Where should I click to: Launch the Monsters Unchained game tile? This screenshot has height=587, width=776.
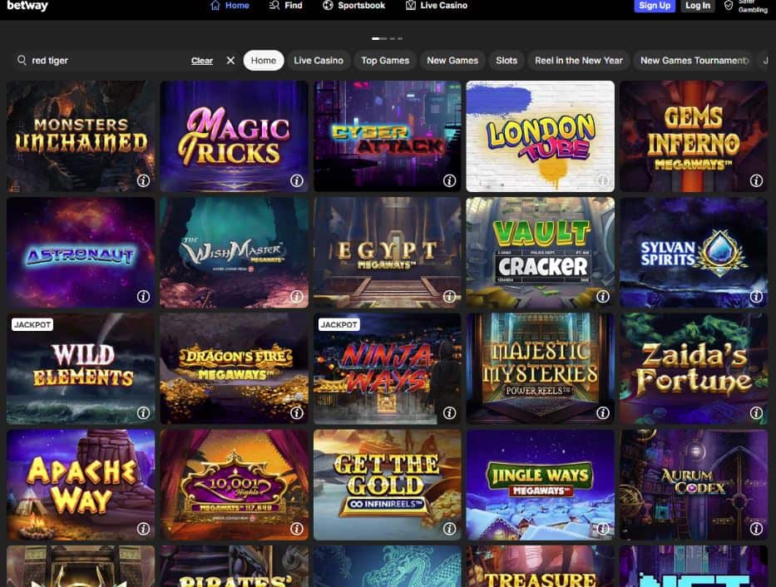click(x=81, y=136)
